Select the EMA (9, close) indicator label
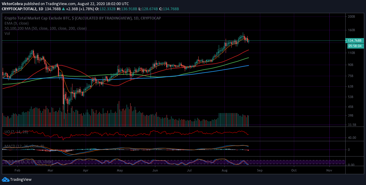Viewport: 366px width, 185px height. click(x=17, y=23)
